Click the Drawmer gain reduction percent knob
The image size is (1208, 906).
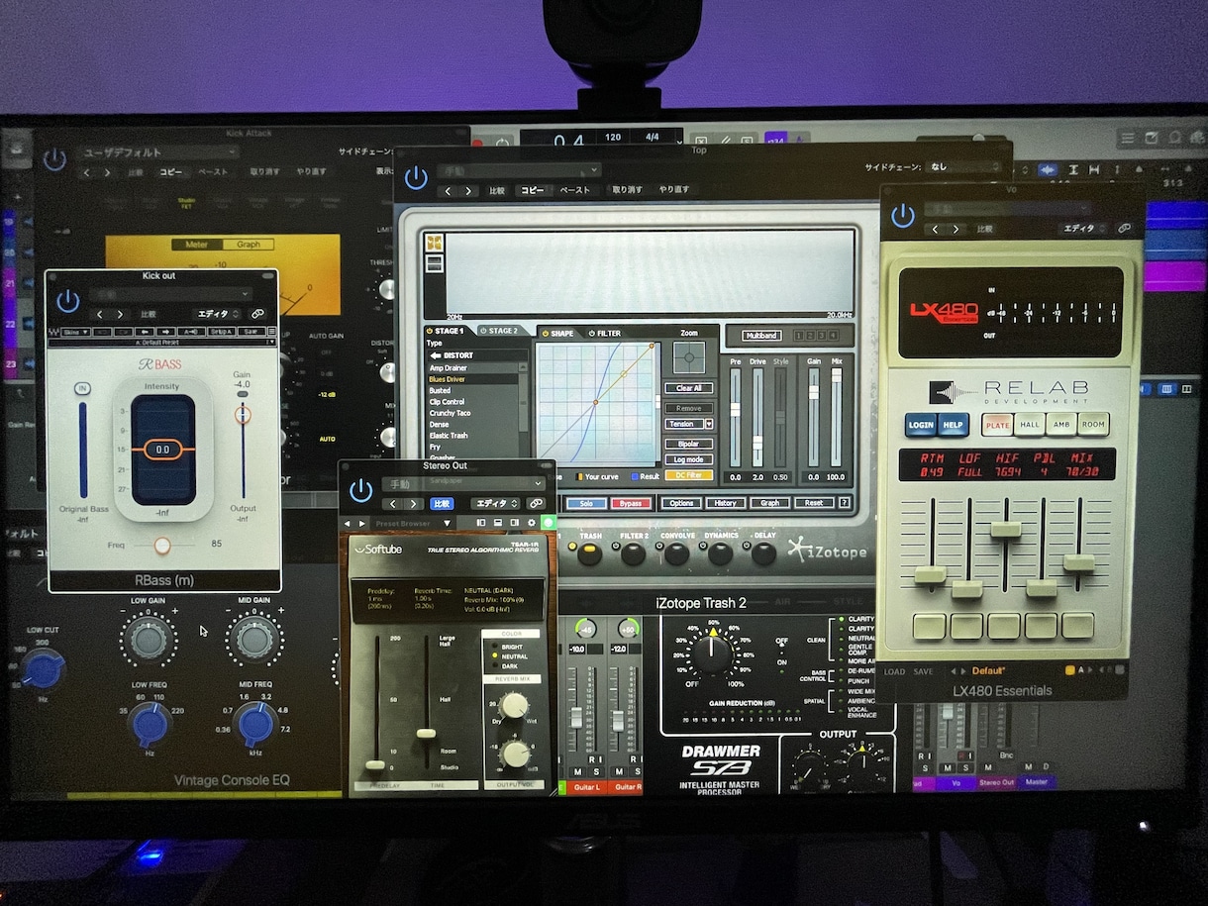point(713,654)
